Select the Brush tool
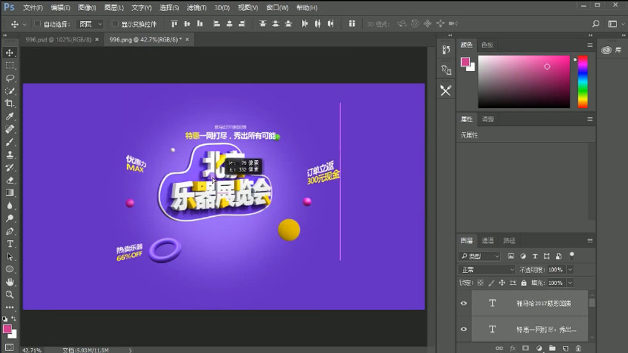The width and height of the screenshot is (628, 353). tap(10, 142)
